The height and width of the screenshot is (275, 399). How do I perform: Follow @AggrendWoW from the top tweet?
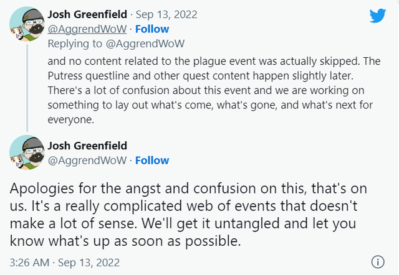(x=152, y=29)
